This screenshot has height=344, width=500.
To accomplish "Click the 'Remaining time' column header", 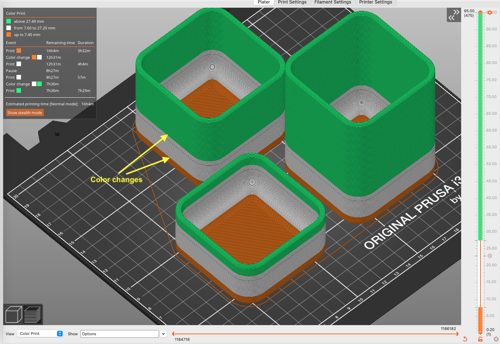I will click(x=61, y=43).
